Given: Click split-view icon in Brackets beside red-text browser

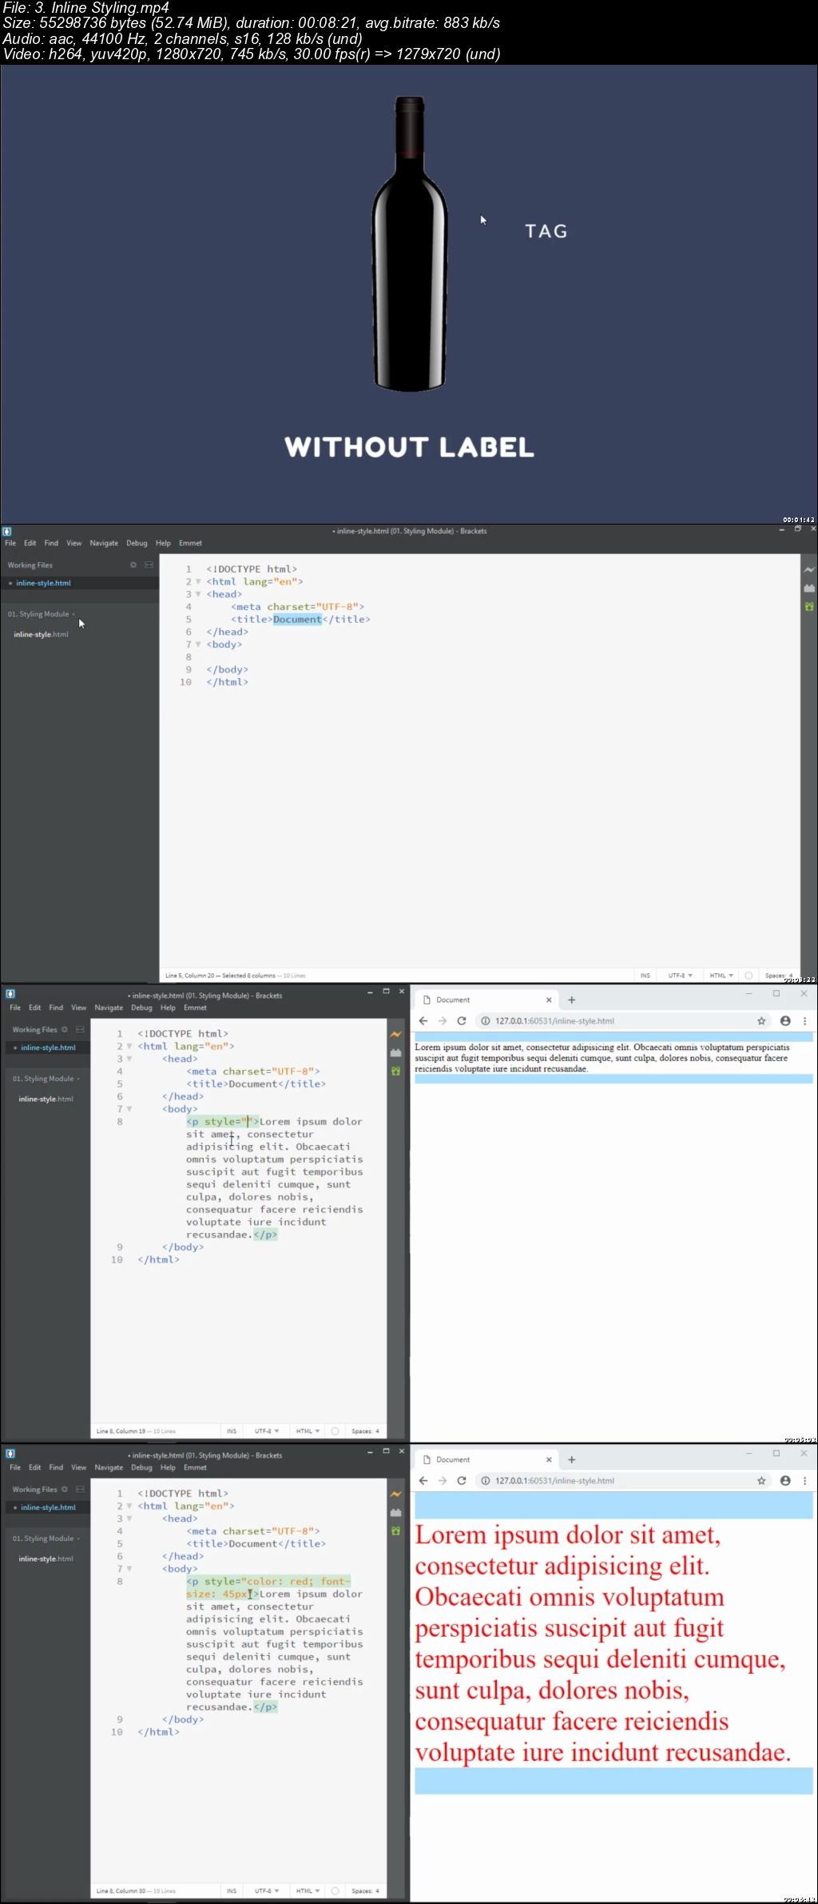Looking at the screenshot, I should 80,1489.
